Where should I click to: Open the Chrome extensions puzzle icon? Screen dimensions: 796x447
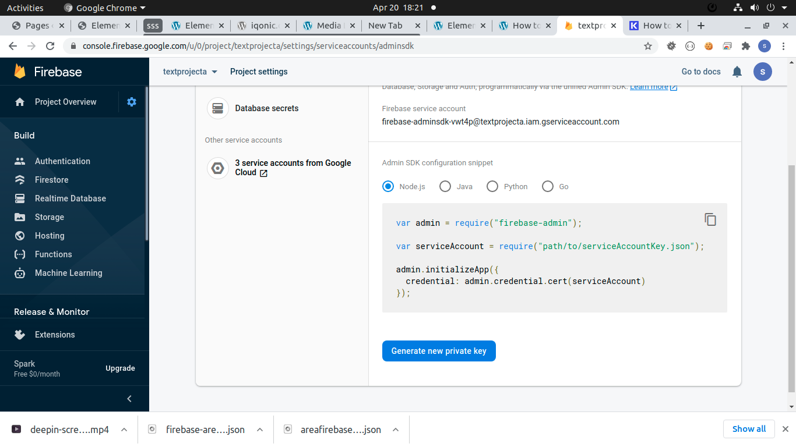pos(745,46)
